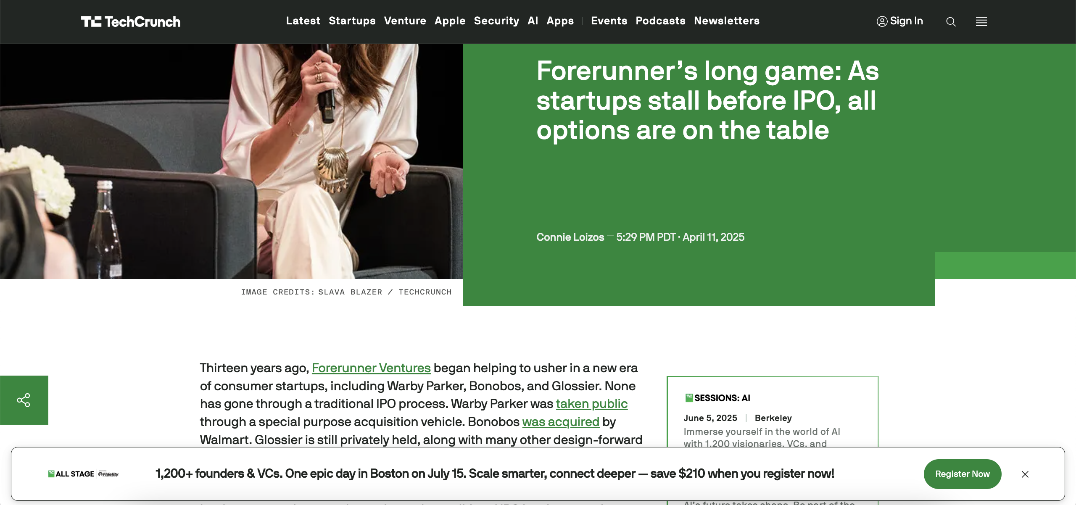Click the All Stage Fidelity logo

83,474
